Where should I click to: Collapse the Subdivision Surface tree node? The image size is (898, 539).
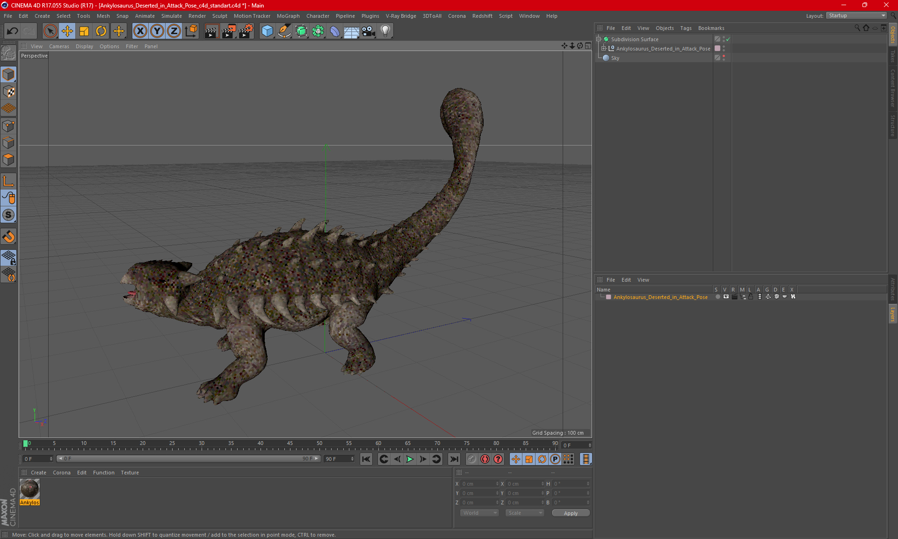point(599,39)
